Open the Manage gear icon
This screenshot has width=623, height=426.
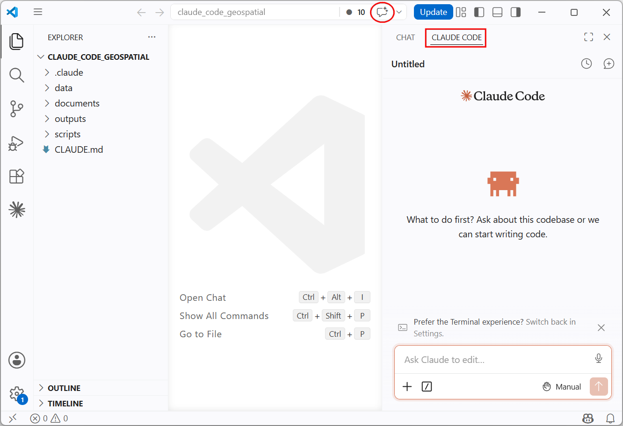click(17, 394)
